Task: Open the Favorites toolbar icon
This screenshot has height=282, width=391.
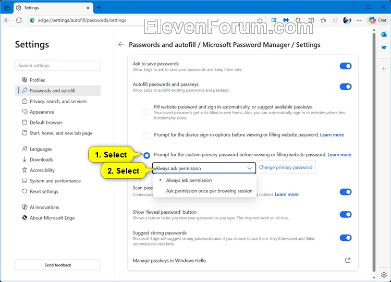Action: coord(323,20)
